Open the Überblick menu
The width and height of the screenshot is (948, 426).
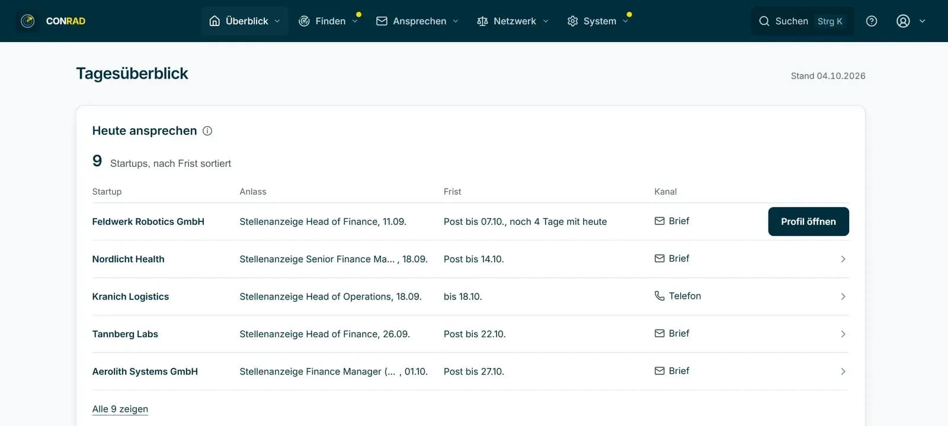coord(245,21)
